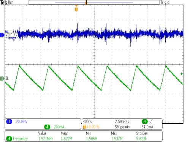
Task: Click the 5M points record length readout
Action: click(x=122, y=127)
